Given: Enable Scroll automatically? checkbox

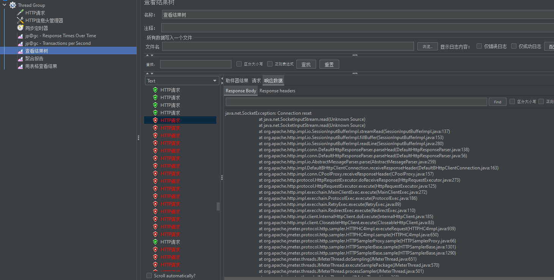Looking at the screenshot, I should pyautogui.click(x=149, y=275).
